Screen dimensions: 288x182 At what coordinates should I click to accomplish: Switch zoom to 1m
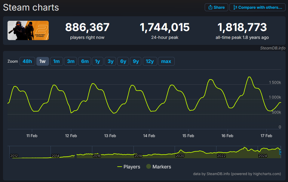click(57, 61)
